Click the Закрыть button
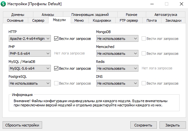 coord(172,125)
